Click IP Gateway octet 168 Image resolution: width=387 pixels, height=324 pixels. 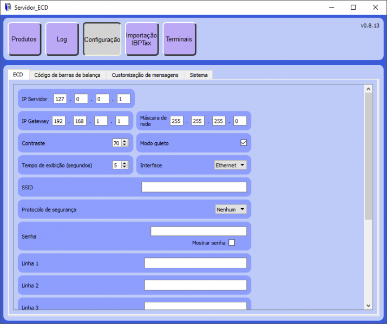(80, 121)
